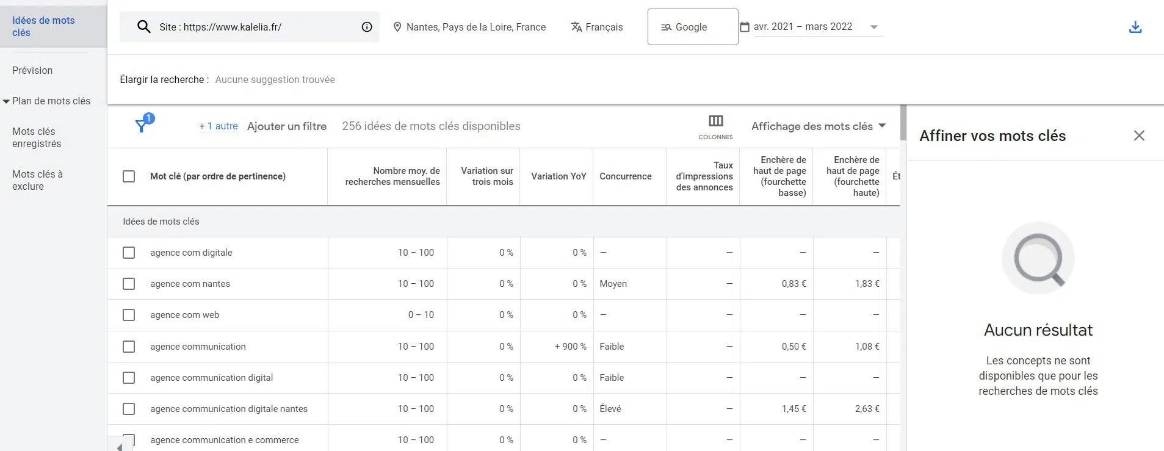Click the + 1 autre filter link

pyautogui.click(x=218, y=126)
